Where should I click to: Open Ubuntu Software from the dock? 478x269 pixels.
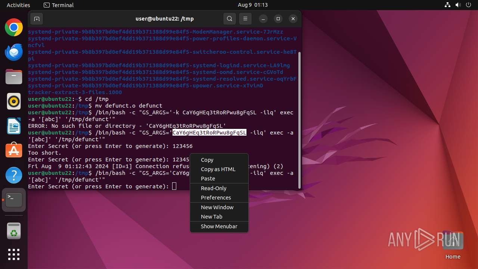[x=14, y=151]
